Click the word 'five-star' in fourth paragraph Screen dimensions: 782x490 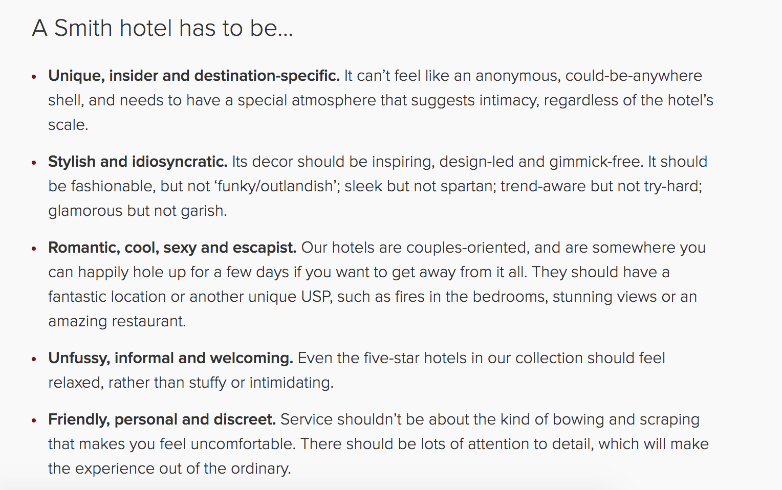pos(392,358)
